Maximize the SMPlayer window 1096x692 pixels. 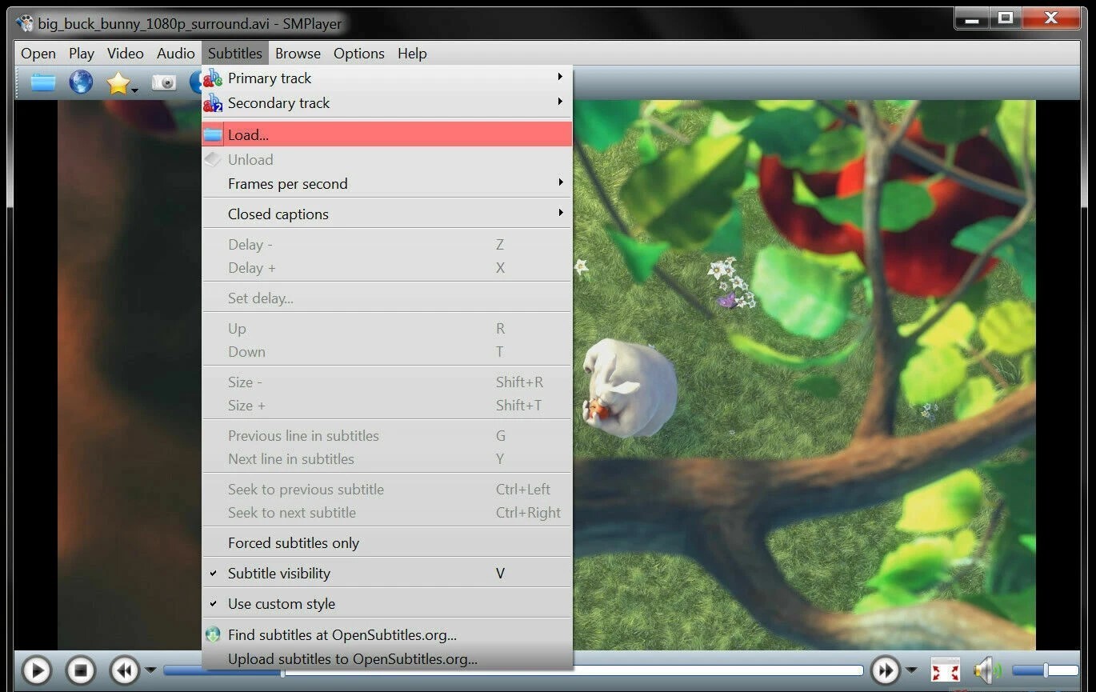(1006, 18)
